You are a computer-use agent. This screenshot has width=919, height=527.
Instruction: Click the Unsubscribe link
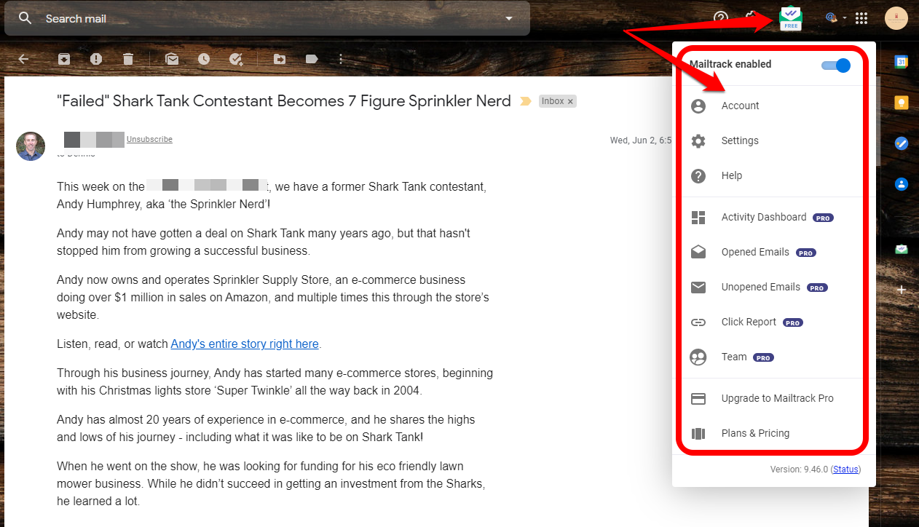pyautogui.click(x=149, y=139)
